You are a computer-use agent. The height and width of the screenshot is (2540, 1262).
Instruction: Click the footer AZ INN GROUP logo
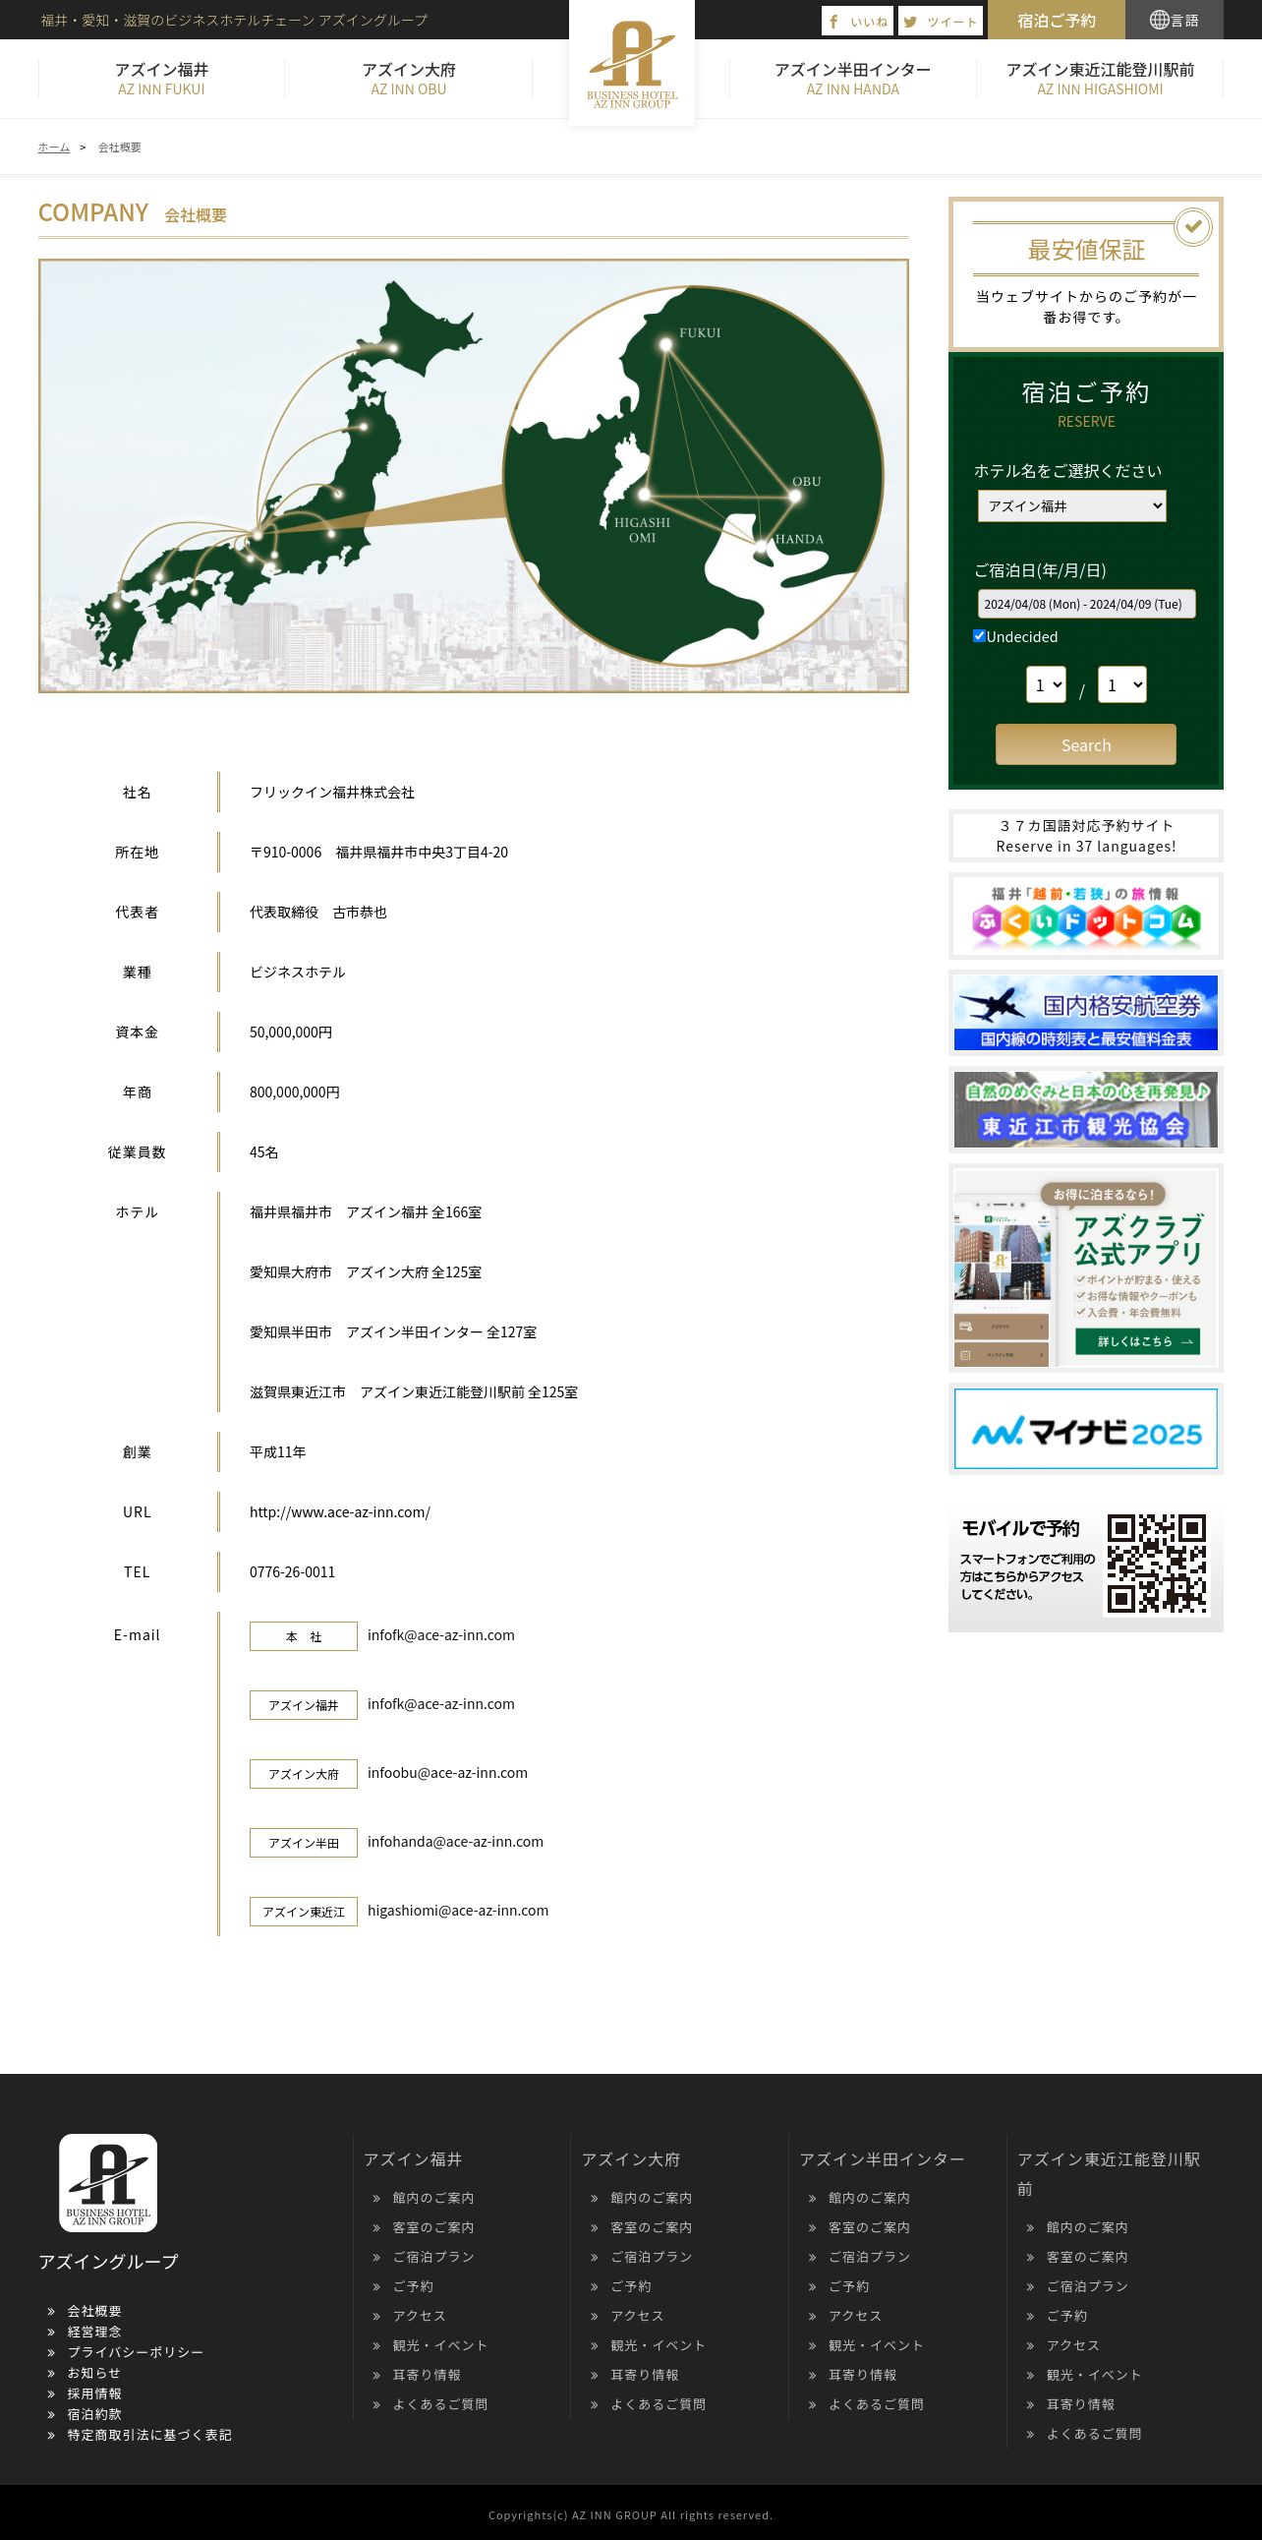click(x=107, y=2182)
